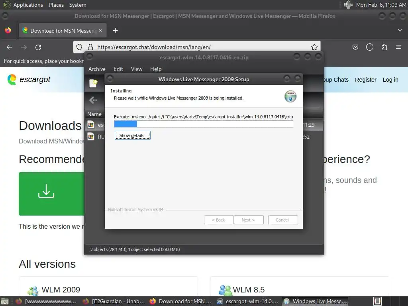Click the Next > button in Setup
Image resolution: width=408 pixels, height=306 pixels.
(249, 220)
